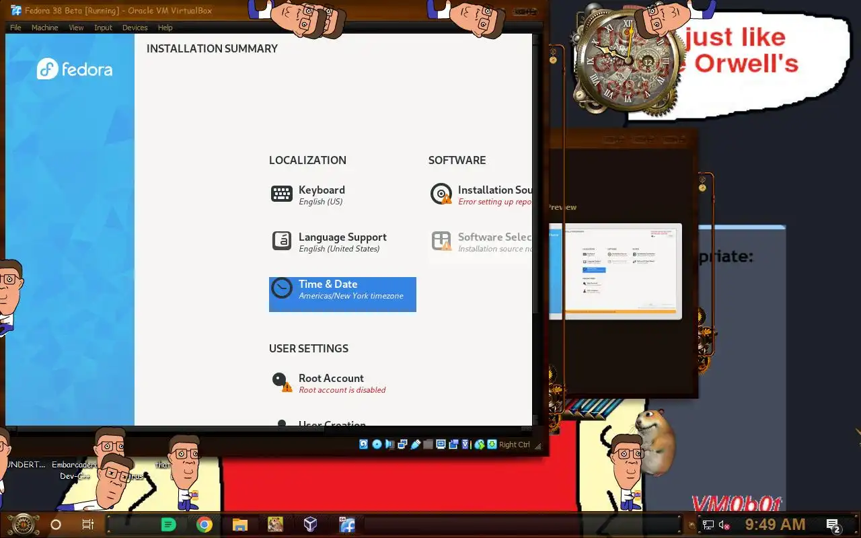Click the audio status icon in VirtualBox
This screenshot has width=861, height=538.
click(389, 444)
